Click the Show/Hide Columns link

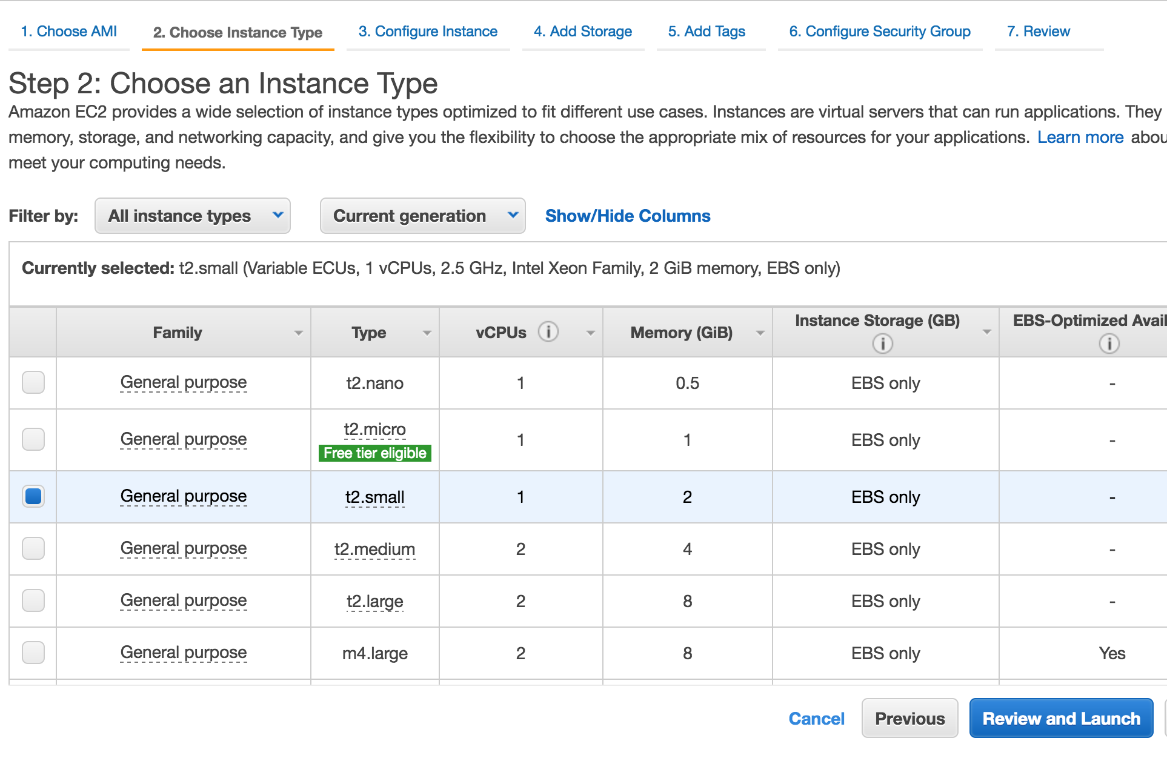[628, 216]
